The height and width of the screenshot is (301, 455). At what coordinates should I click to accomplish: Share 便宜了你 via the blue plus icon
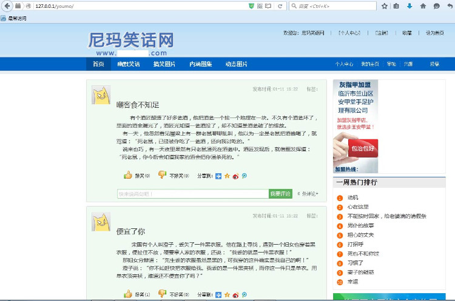pyautogui.click(x=218, y=295)
